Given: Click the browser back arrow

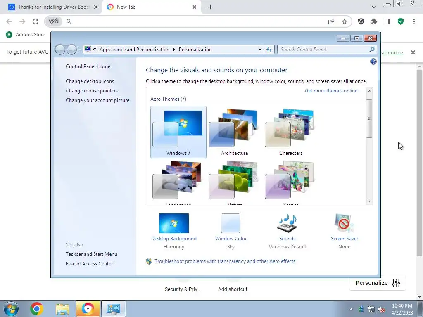Looking at the screenshot, I should click(x=9, y=21).
